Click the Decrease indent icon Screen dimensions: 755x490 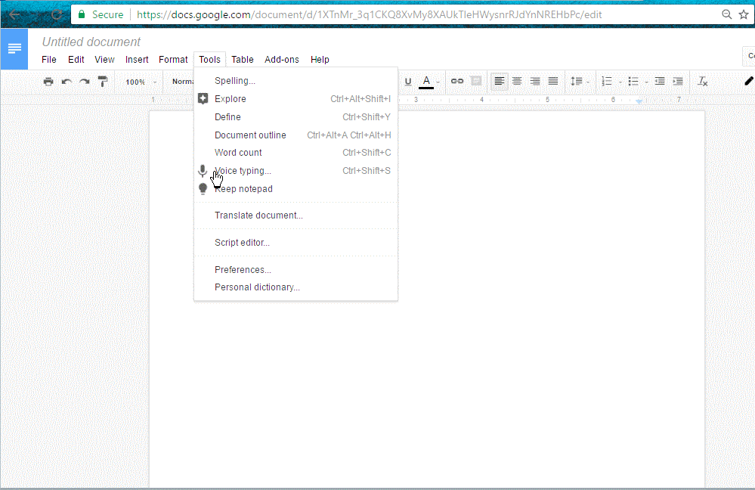[x=660, y=81]
